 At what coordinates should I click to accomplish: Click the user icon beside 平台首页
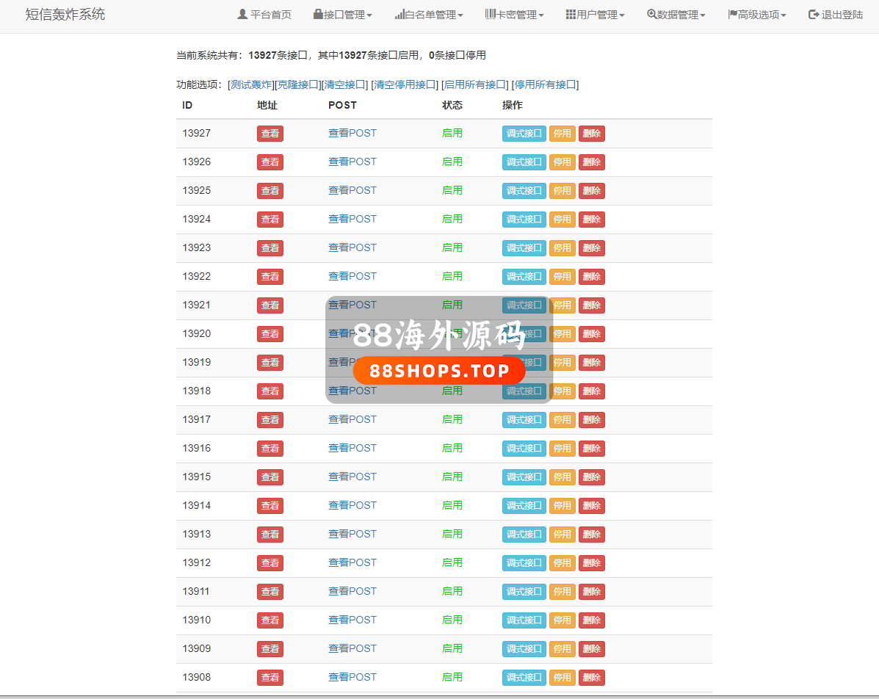pos(242,15)
